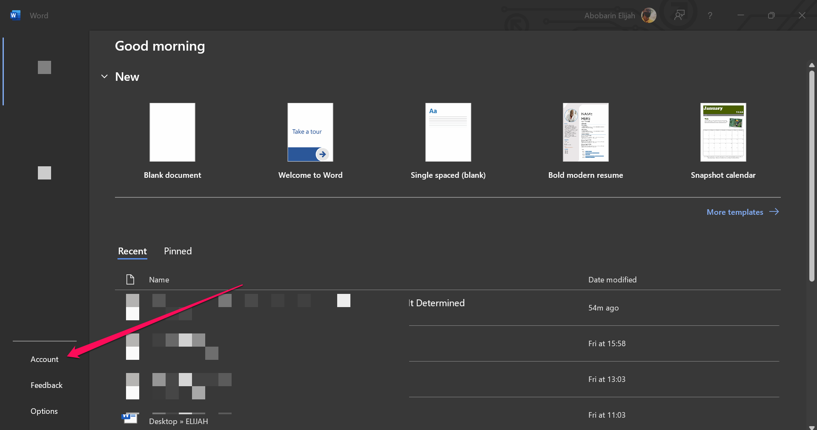Viewport: 817px width, 430px height.
Task: Switch to the Pinned tab
Action: click(x=178, y=251)
